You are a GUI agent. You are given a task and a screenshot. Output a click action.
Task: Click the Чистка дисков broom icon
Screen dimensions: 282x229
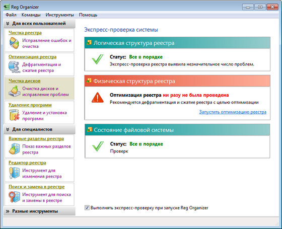[14, 91]
